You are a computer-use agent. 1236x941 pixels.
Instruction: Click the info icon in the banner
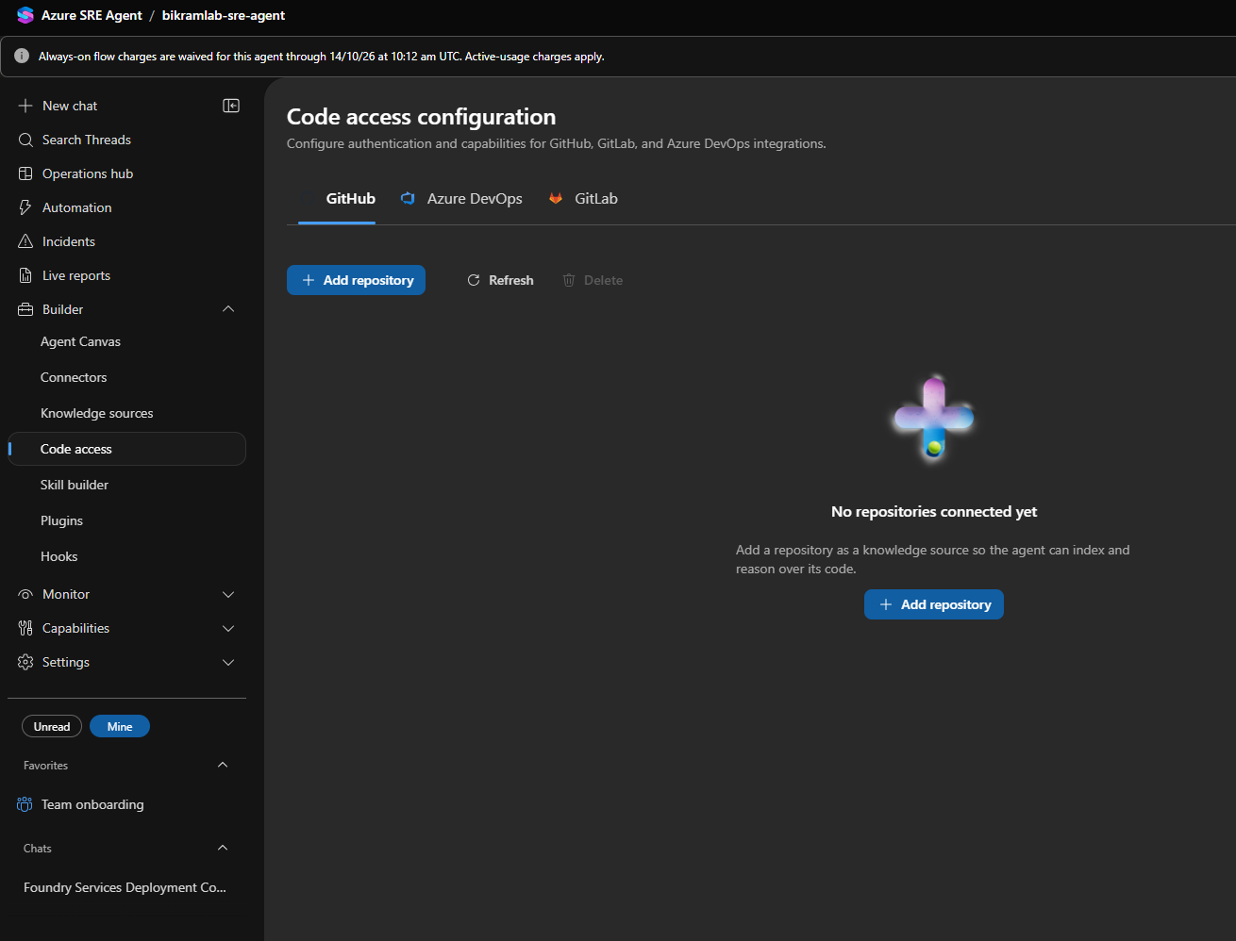(x=22, y=56)
